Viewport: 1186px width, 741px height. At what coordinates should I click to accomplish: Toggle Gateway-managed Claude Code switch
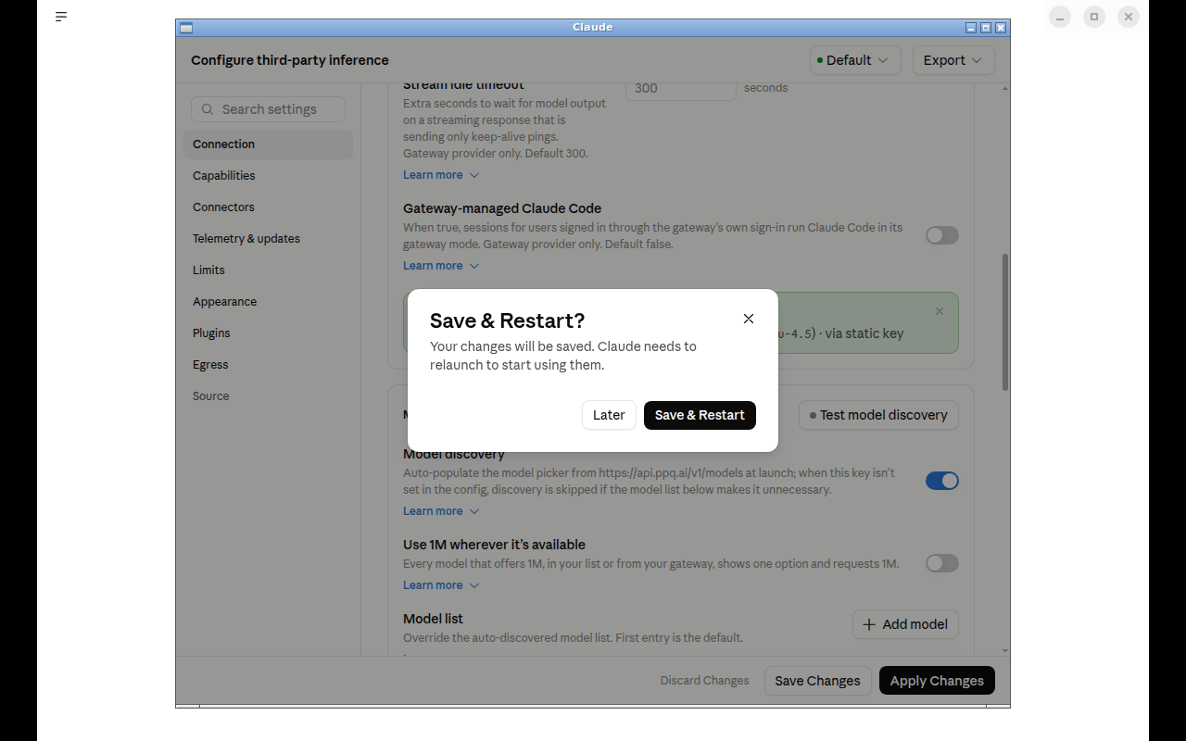coord(941,235)
